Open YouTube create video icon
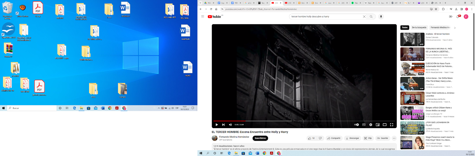This screenshot has width=475, height=156. [451, 17]
